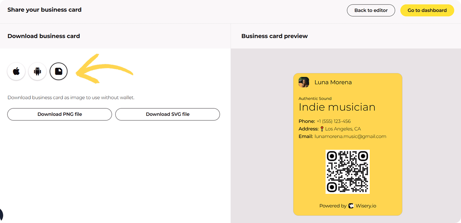Screen dimensions: 461x223
Task: Click the 'Download business card as image' description
Action: point(71,98)
